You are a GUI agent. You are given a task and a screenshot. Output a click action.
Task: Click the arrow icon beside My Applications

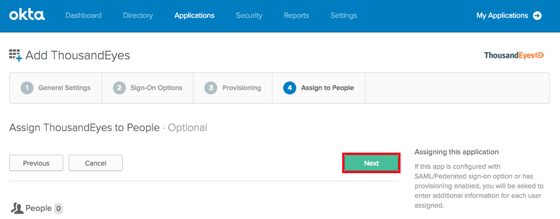click(x=537, y=16)
